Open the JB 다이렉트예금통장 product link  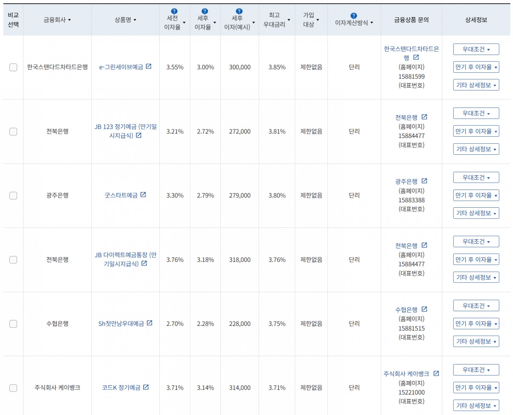pos(126,260)
